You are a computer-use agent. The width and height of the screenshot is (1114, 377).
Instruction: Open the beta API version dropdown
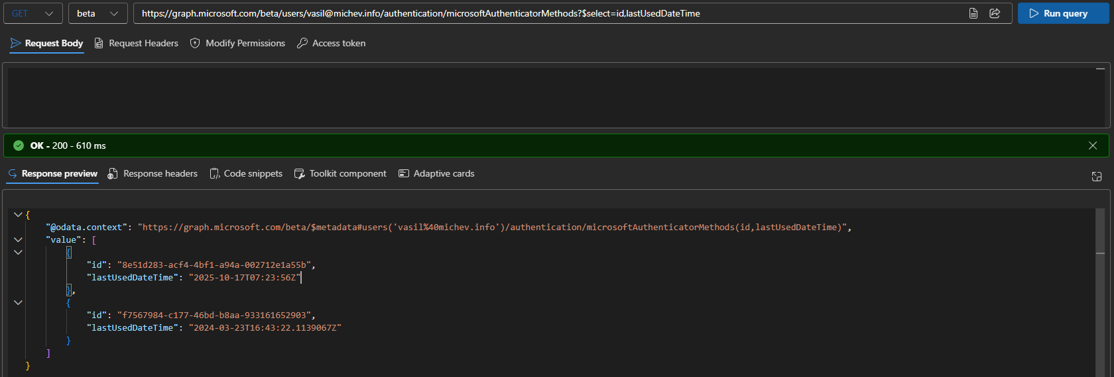tap(97, 13)
